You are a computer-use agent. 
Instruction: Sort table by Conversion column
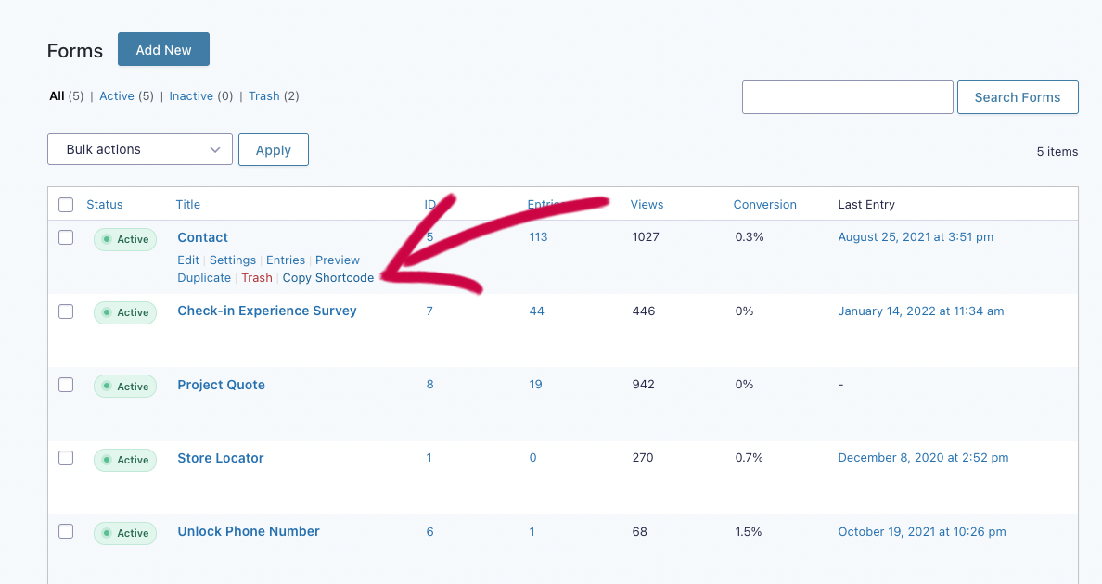(764, 204)
